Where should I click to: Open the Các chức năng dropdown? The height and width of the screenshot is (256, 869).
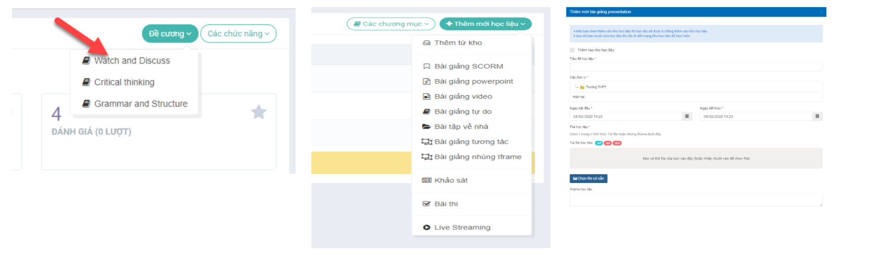coord(238,34)
